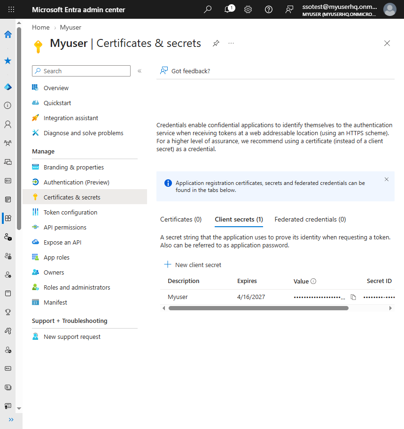This screenshot has height=429, width=404.
Task: Open the more options ellipsis beside the title
Action: pos(231,43)
